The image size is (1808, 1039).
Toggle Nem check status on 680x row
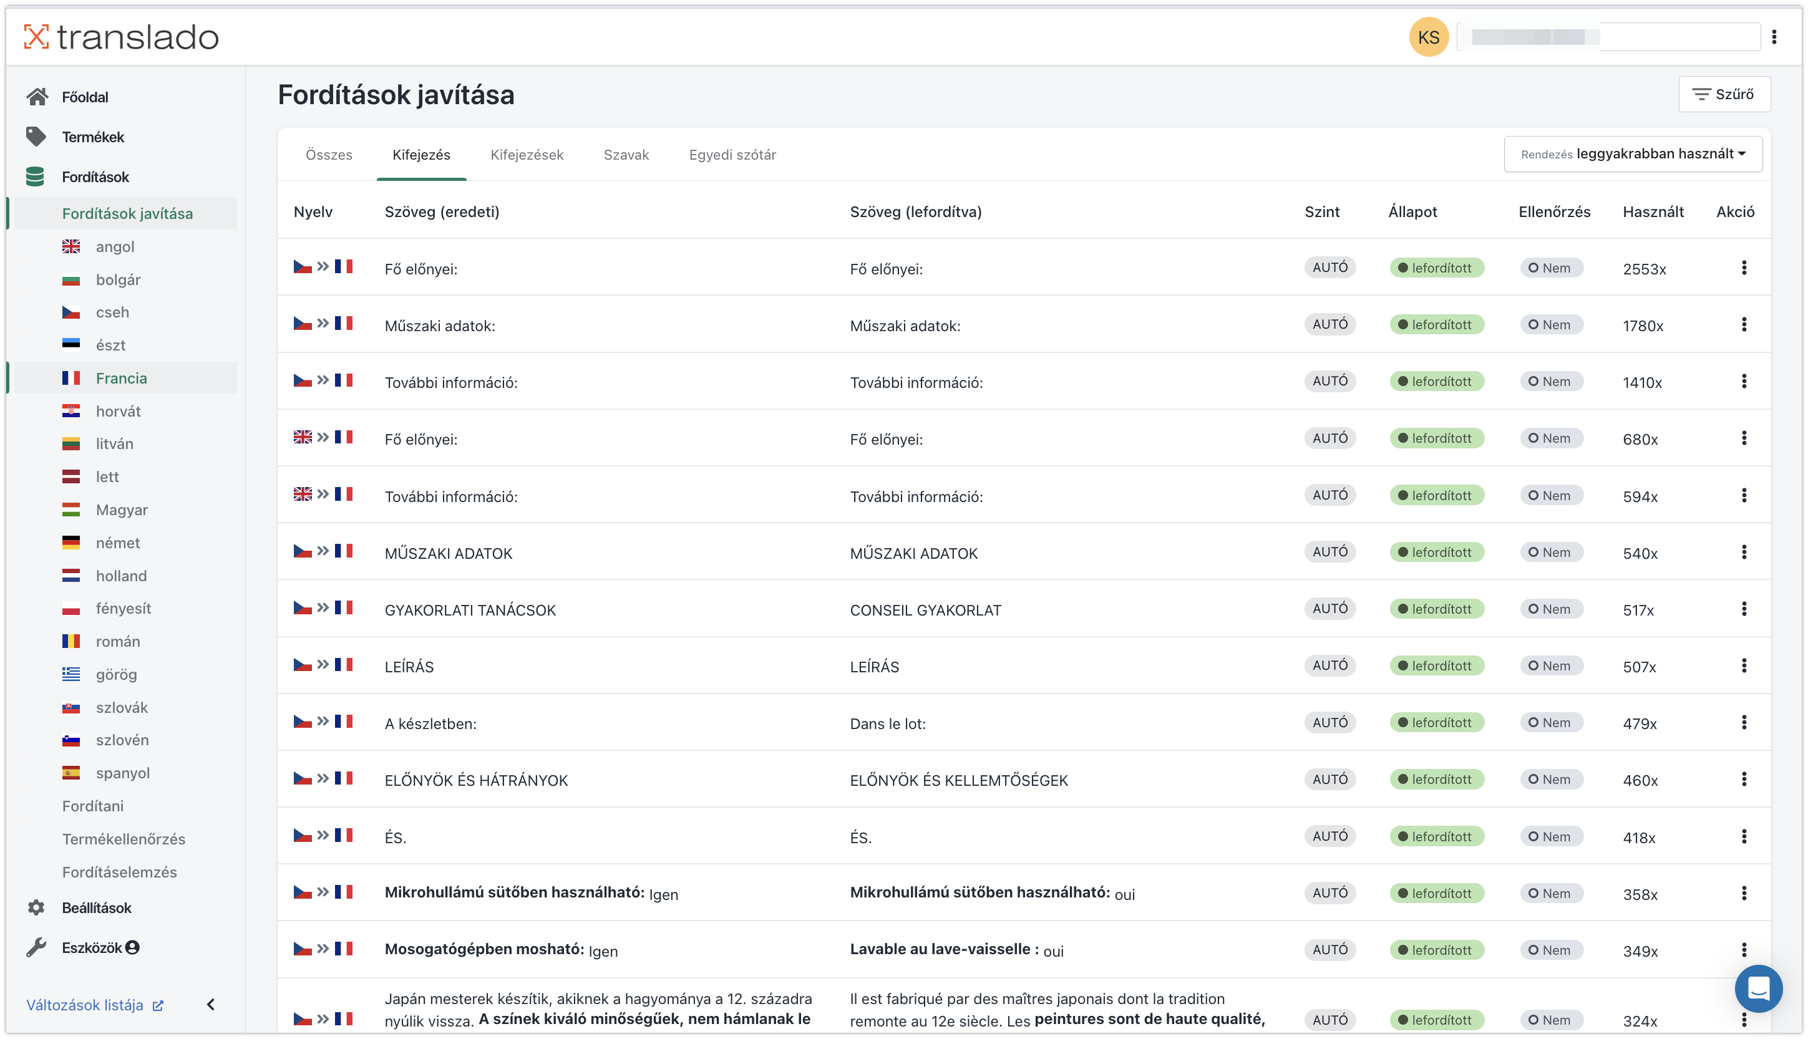click(1550, 438)
